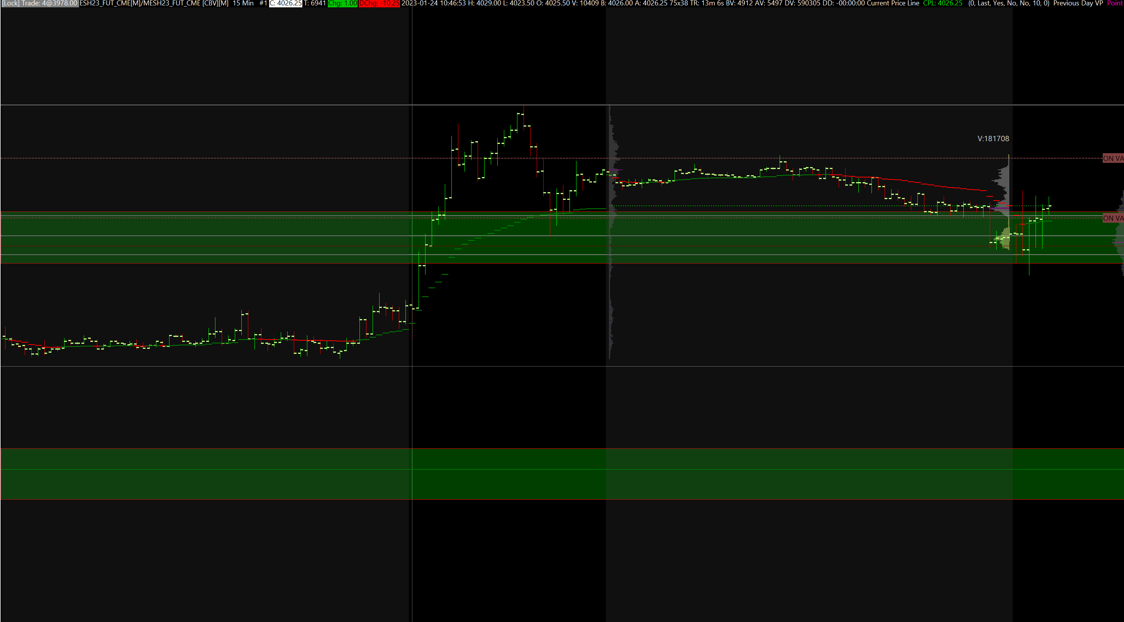The image size is (1124, 622).
Task: Click the red DChg: -10.25 box
Action: (x=379, y=3)
